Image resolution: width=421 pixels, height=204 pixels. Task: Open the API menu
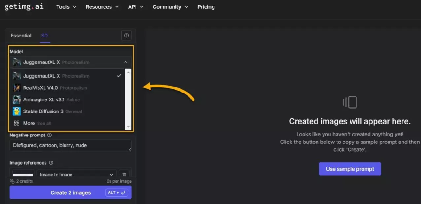[x=136, y=7]
